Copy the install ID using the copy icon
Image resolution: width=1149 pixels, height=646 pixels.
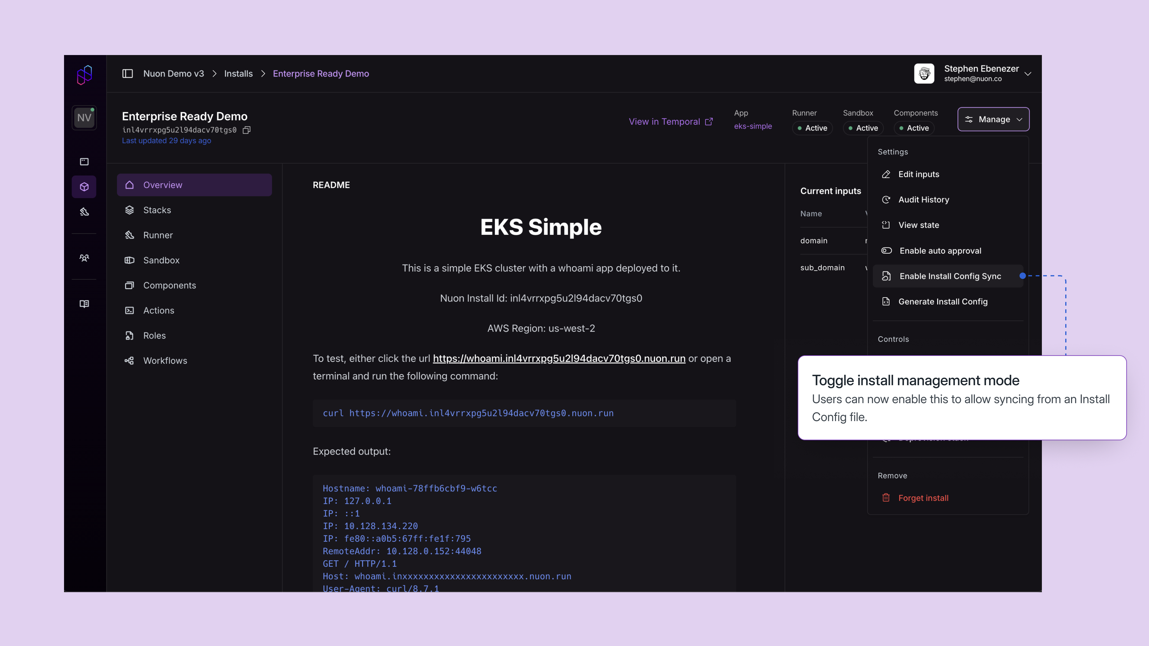(x=246, y=130)
